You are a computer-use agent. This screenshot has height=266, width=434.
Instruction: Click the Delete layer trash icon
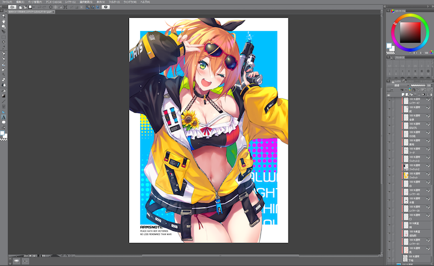click(431, 94)
